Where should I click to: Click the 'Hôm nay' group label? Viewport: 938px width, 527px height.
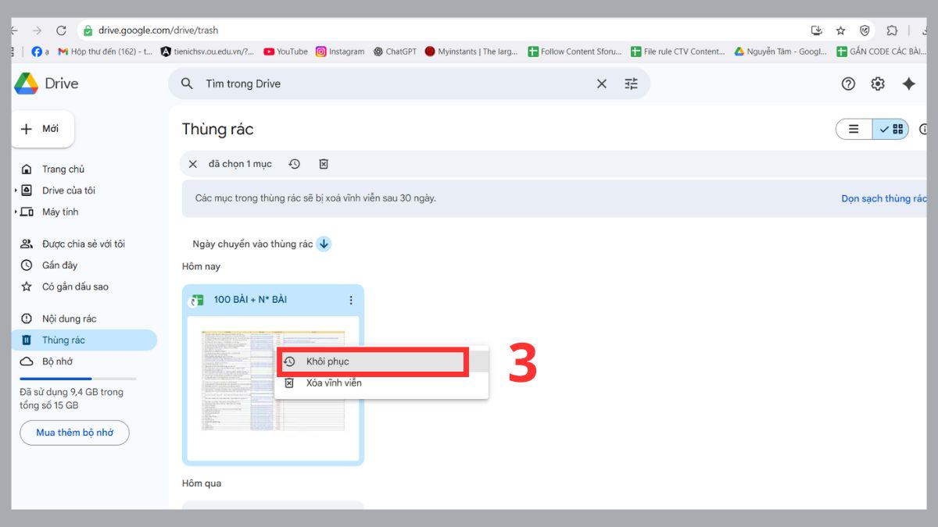tap(201, 267)
